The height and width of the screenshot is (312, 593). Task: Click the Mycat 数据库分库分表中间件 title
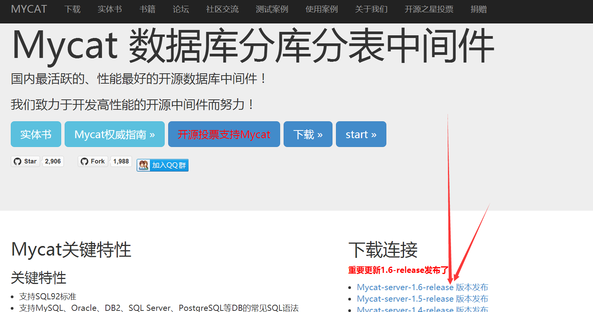[x=253, y=45]
